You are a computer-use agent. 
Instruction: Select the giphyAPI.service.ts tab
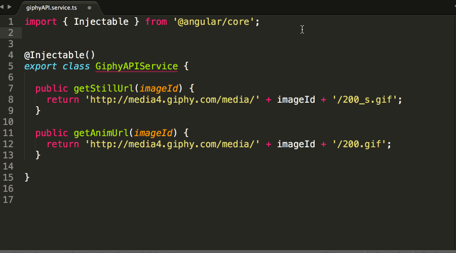(x=52, y=8)
